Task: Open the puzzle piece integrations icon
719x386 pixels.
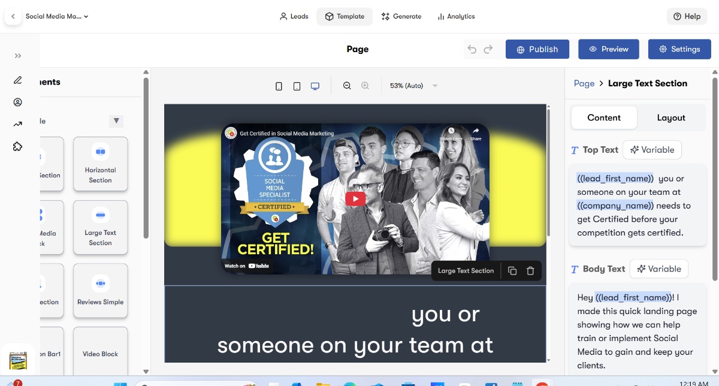Action: pos(18,146)
